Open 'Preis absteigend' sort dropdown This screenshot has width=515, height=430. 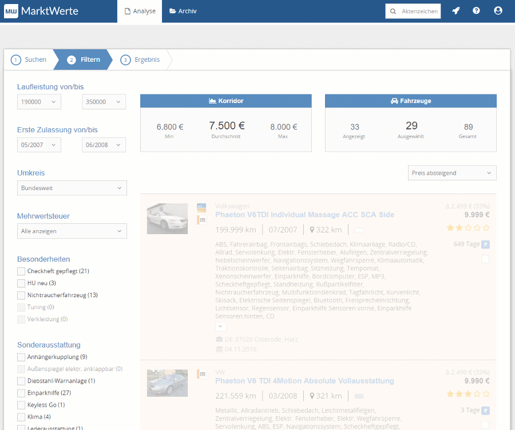click(452, 173)
